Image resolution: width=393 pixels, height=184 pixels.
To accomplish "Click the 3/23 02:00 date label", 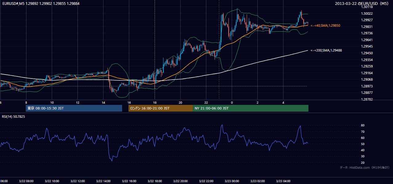I will [258, 181].
